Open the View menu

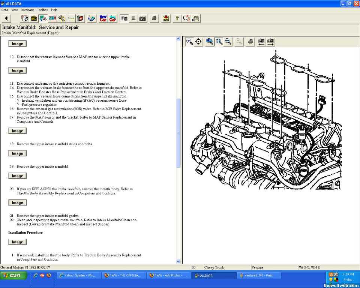click(15, 10)
